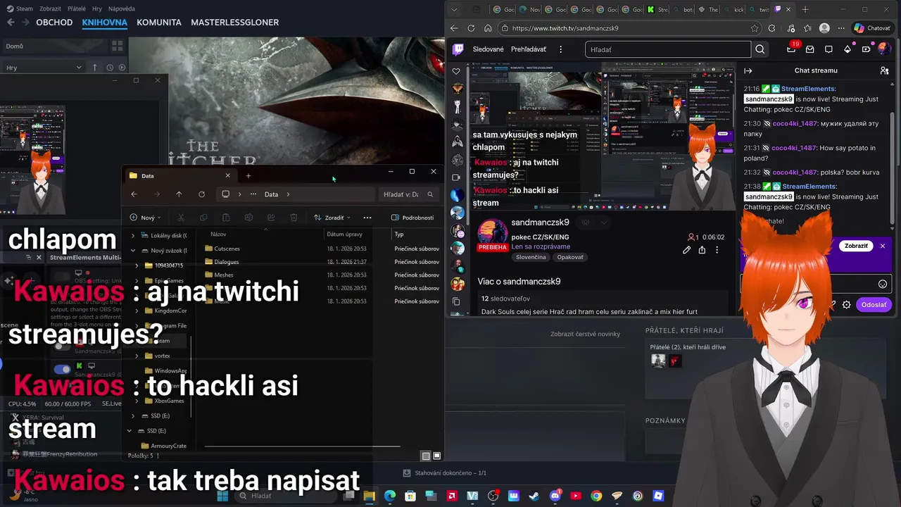Click the Windows Start button
The width and height of the screenshot is (901, 507).
coord(222,496)
